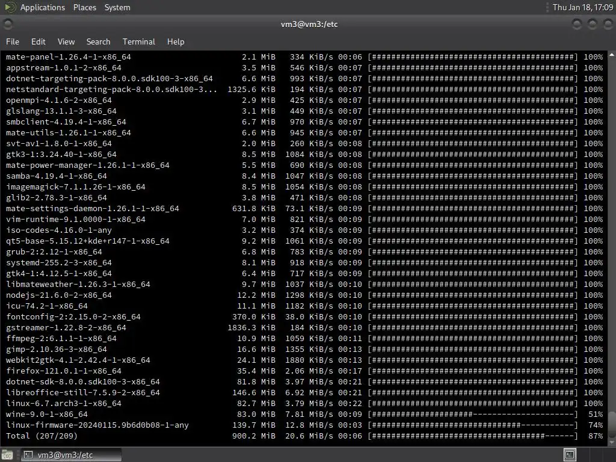Click the terminal vertical scrollbar thumb
The height and width of the screenshot is (462, 616).
[612, 423]
